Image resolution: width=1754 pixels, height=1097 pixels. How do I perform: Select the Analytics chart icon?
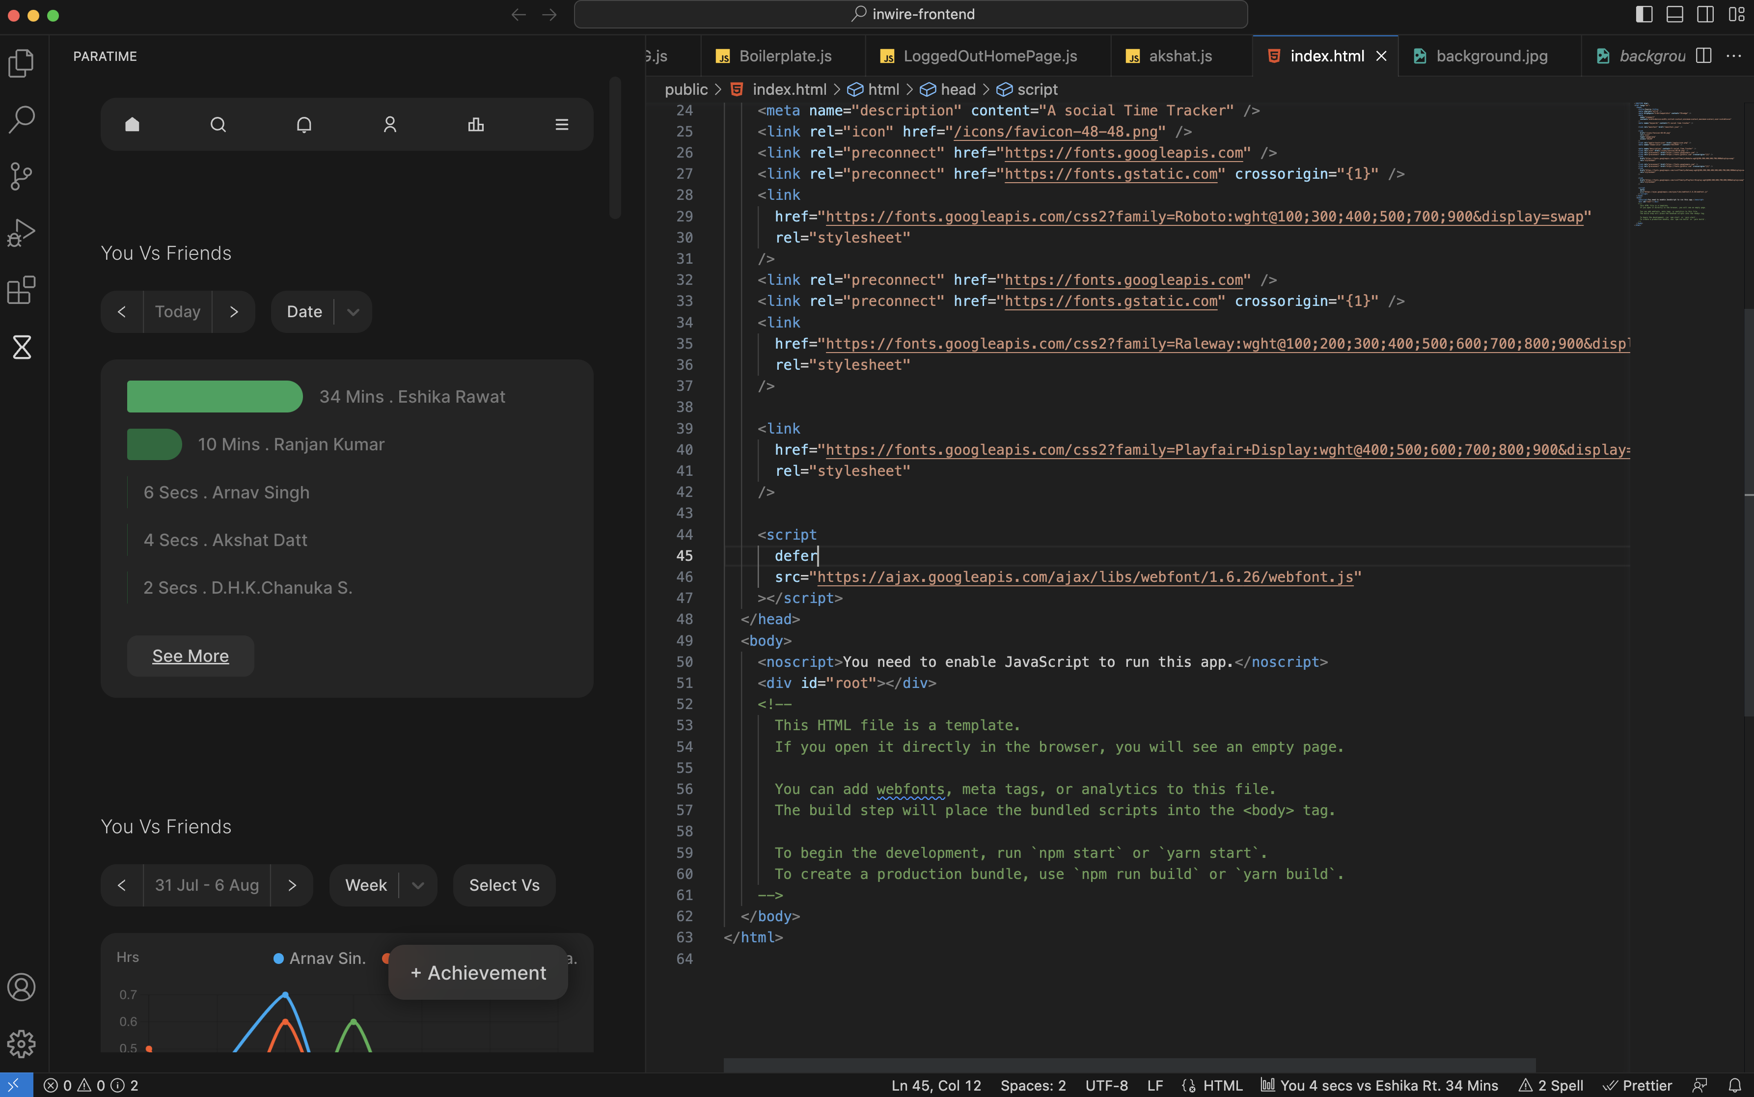[475, 124]
